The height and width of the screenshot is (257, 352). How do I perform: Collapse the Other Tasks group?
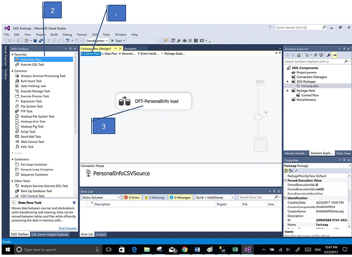[12, 181]
